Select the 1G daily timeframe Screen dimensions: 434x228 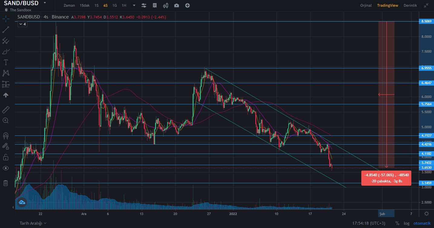coord(114,5)
